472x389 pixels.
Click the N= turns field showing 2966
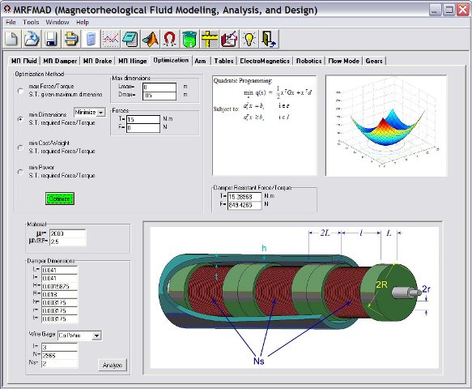[59, 356]
